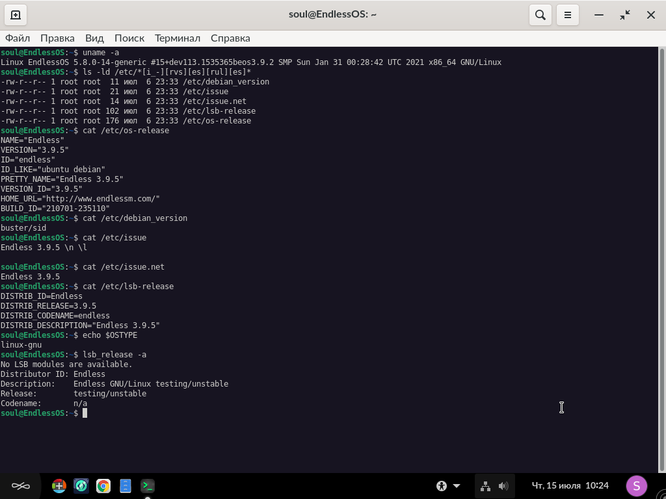This screenshot has width=666, height=499.
Task: Click the path /etc/lsb-release in the ls listing
Action: tap(219, 111)
